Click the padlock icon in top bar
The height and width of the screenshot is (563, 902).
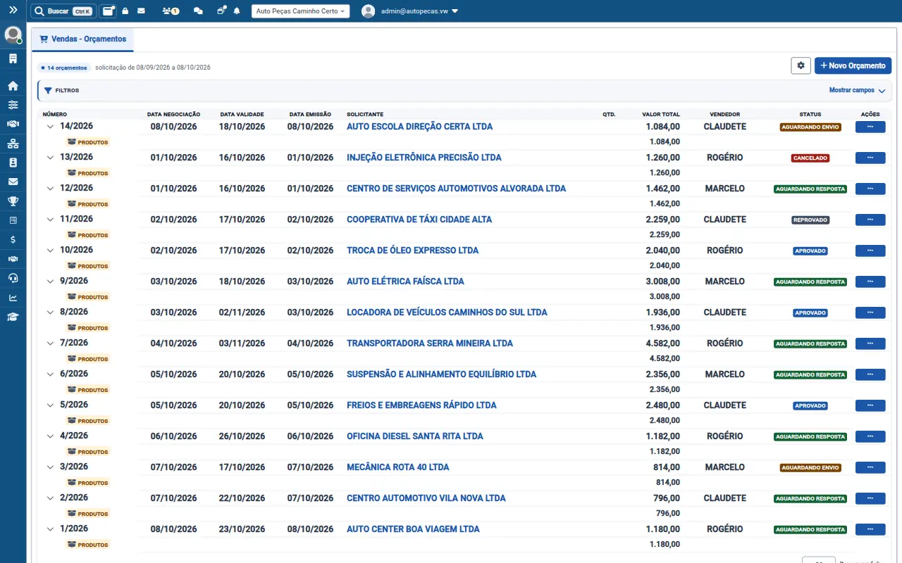pyautogui.click(x=125, y=11)
